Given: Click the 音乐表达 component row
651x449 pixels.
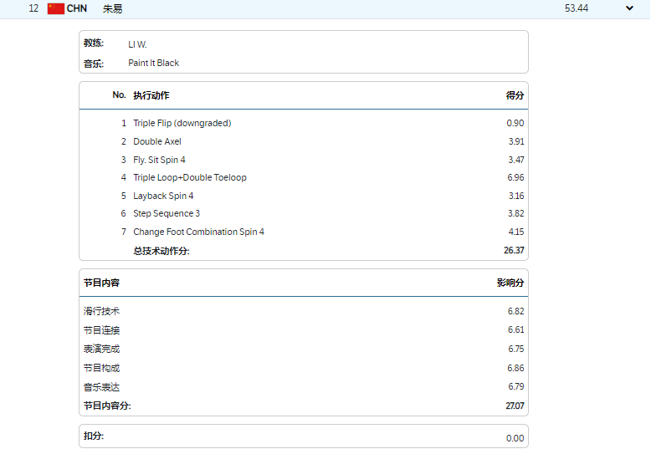Looking at the screenshot, I should tap(304, 387).
